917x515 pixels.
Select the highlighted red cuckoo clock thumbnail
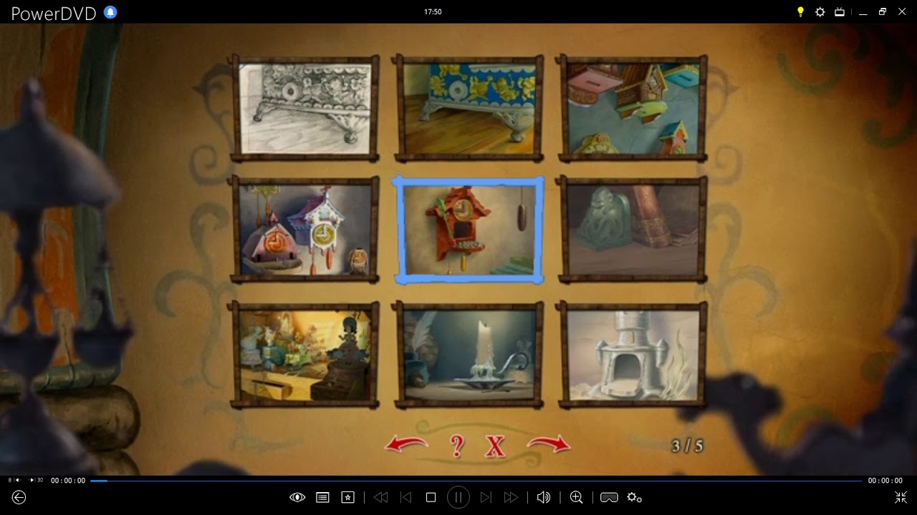point(469,230)
